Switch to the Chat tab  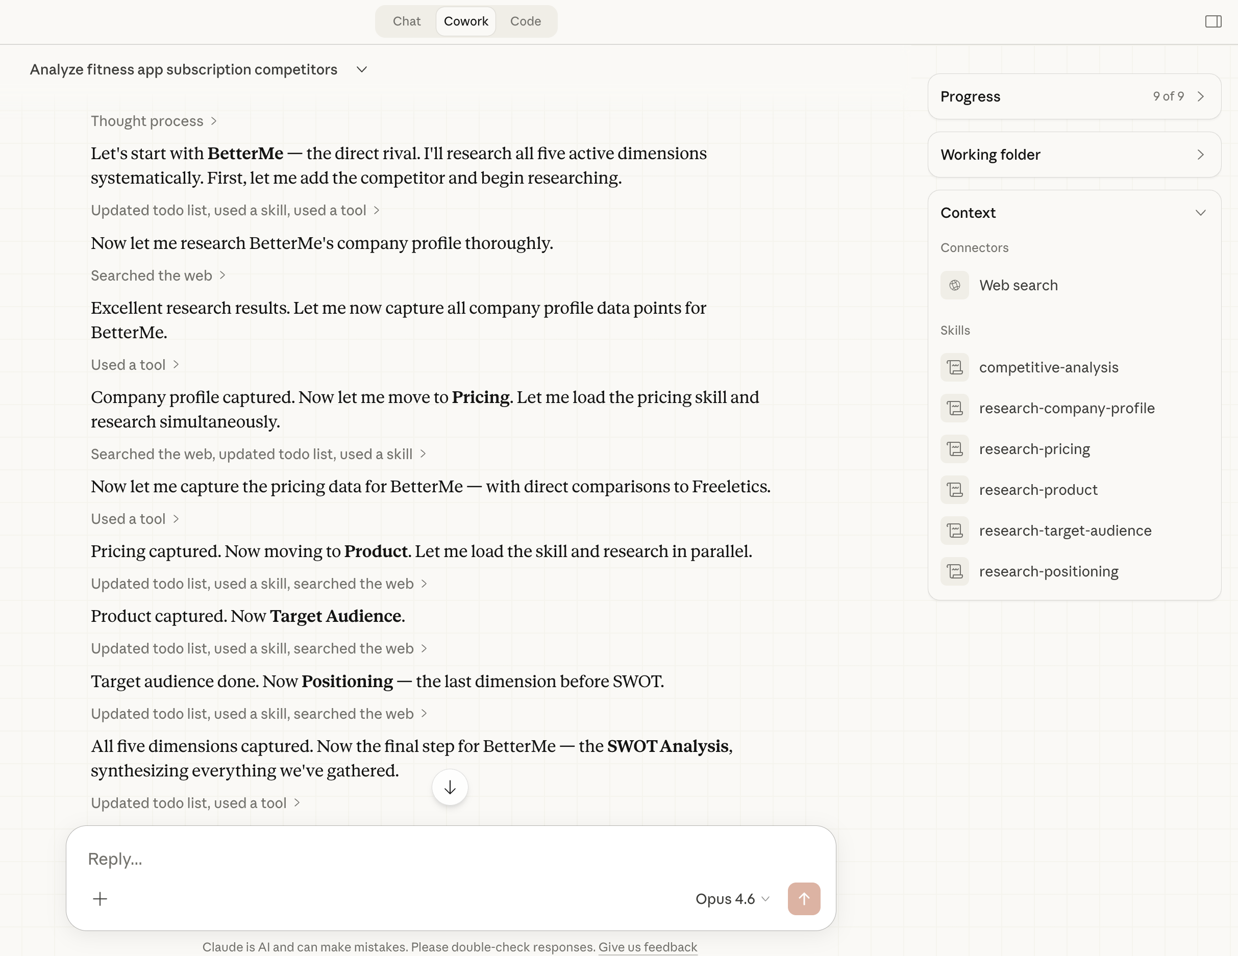[406, 21]
